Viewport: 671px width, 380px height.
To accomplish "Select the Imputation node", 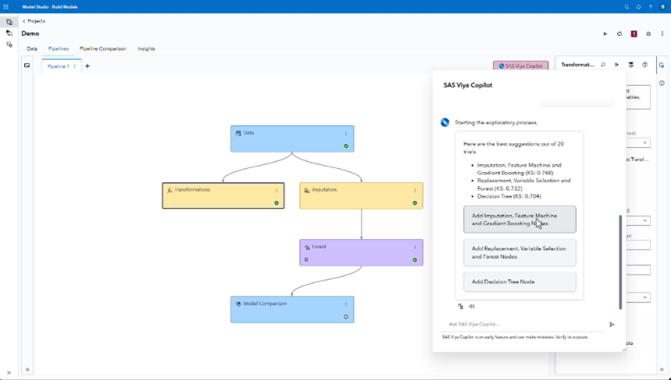I will (x=361, y=195).
